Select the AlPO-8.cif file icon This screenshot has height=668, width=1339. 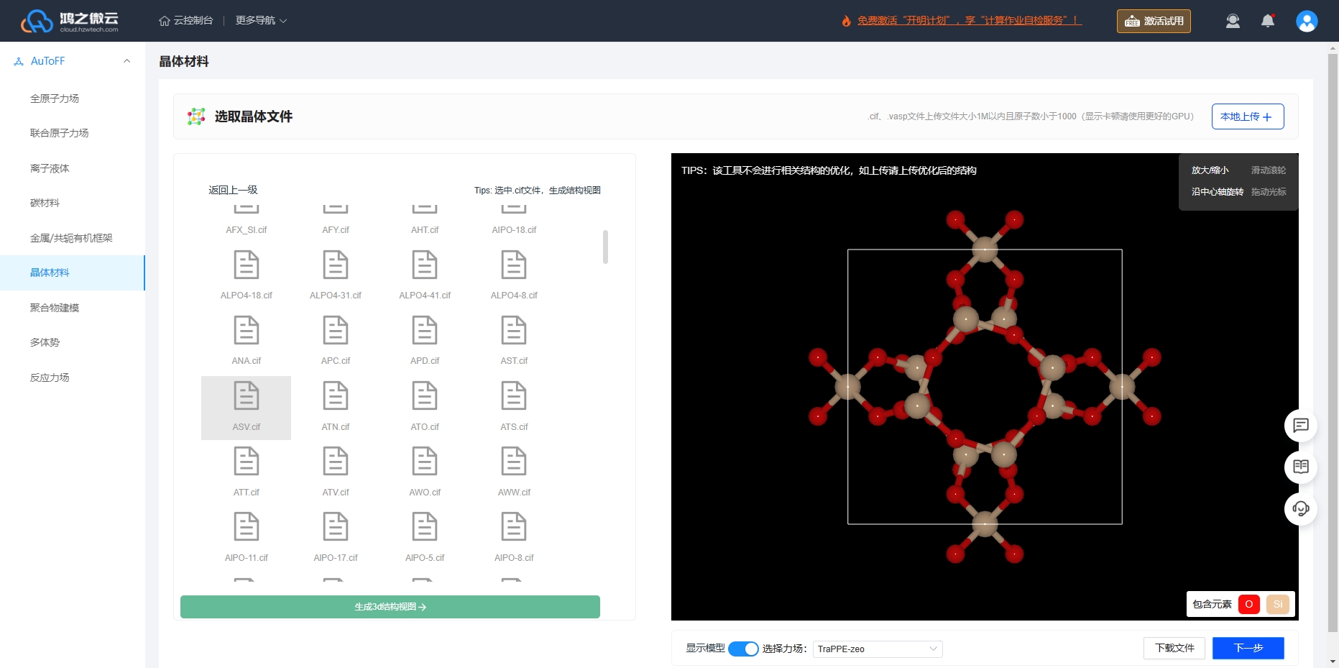pos(514,527)
